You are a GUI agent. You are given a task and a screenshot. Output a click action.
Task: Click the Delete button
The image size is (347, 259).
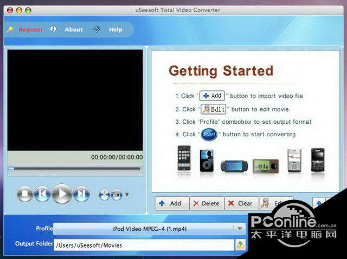[x=207, y=203]
